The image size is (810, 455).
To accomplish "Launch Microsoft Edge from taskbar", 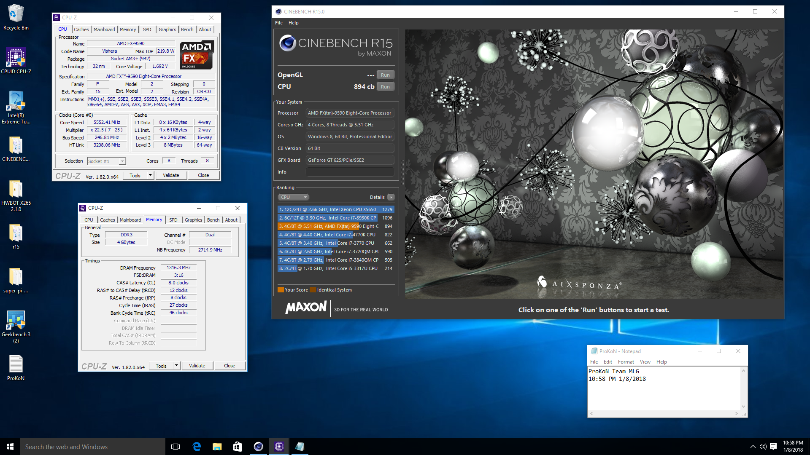I will pyautogui.click(x=197, y=447).
